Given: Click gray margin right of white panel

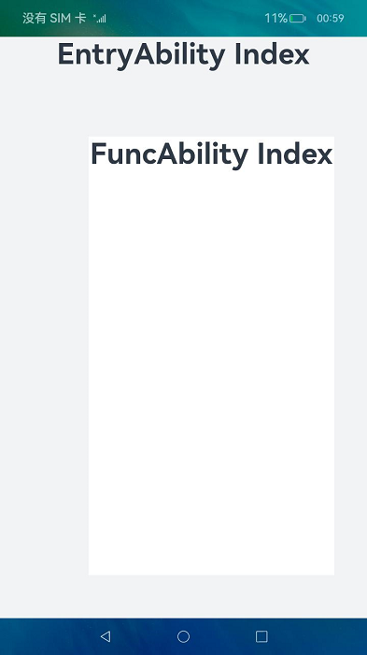Looking at the screenshot, I should click(351, 356).
